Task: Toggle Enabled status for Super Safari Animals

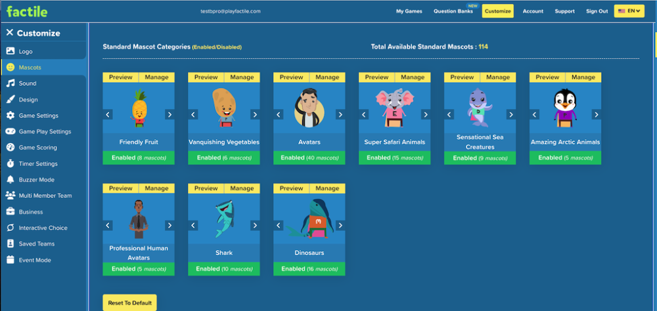Action: [x=395, y=158]
